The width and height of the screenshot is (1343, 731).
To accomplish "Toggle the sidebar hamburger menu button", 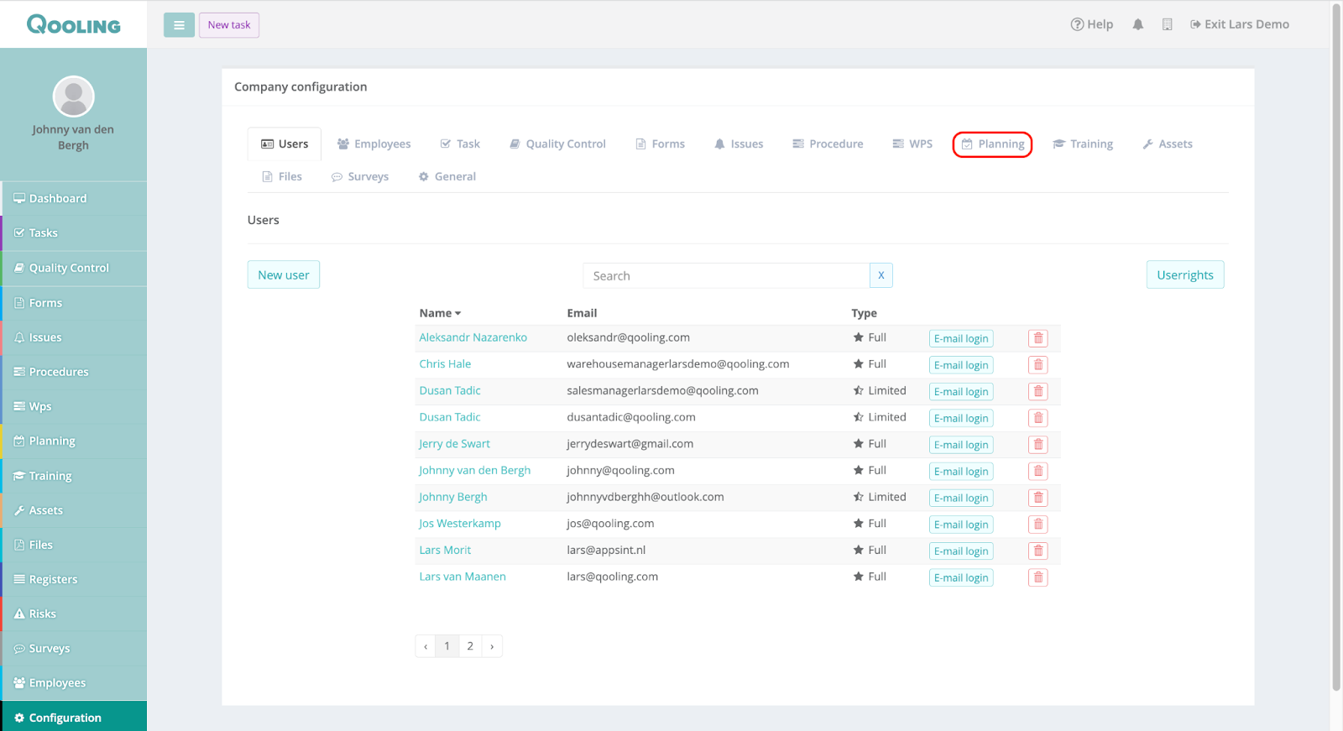I will pos(179,25).
